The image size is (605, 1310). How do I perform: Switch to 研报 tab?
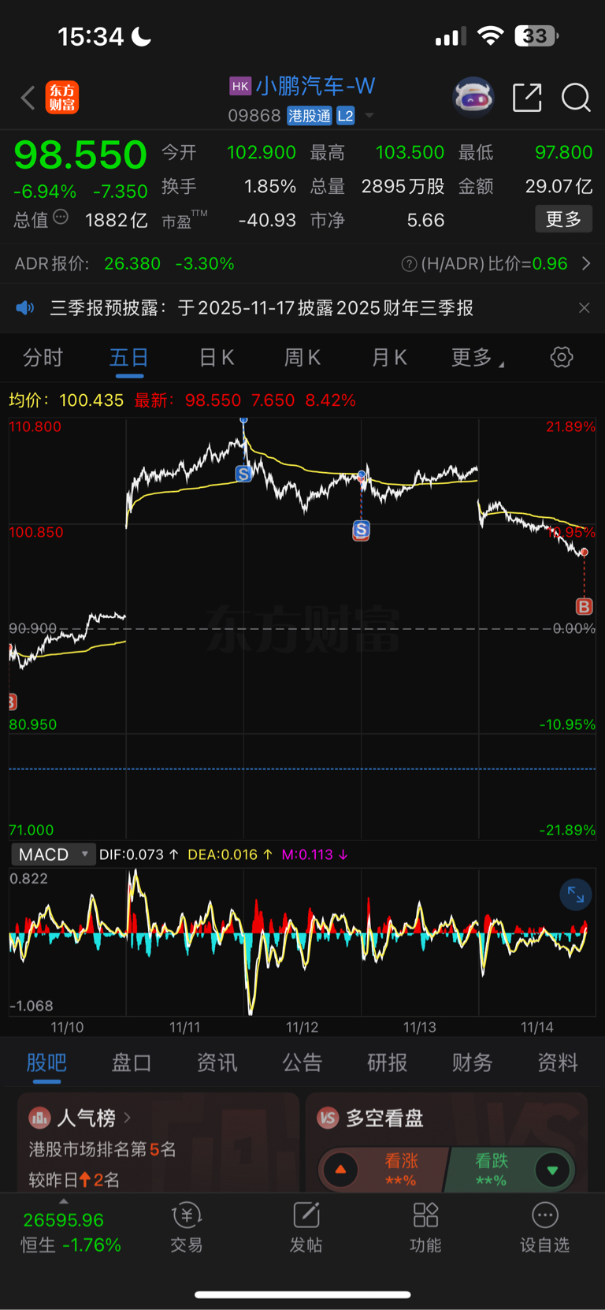(x=388, y=1063)
